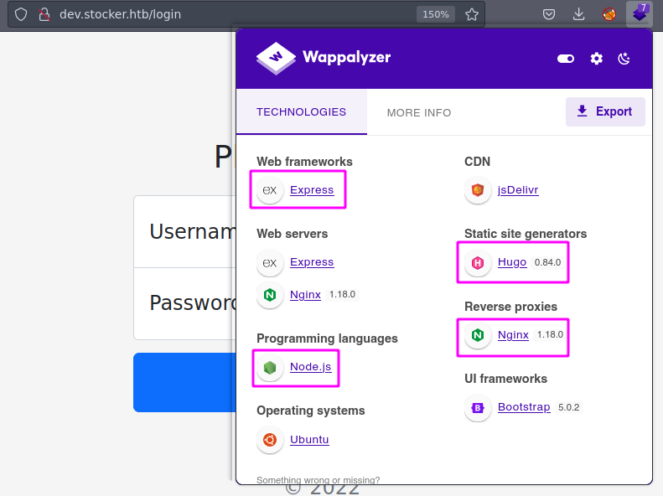The width and height of the screenshot is (663, 496).
Task: Click the Hugo icon under Static site generators
Action: point(478,263)
